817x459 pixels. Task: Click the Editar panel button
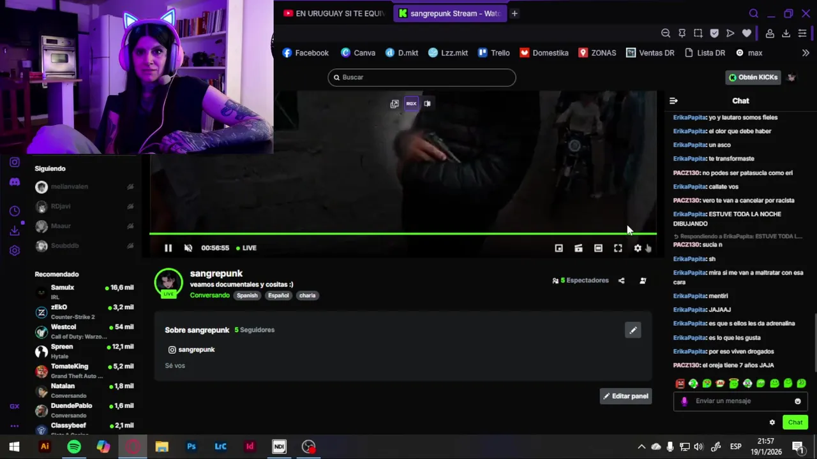point(626,396)
